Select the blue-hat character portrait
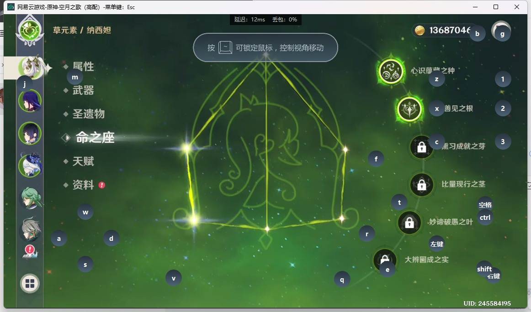Viewport: 531px width, 312px height. [x=30, y=165]
